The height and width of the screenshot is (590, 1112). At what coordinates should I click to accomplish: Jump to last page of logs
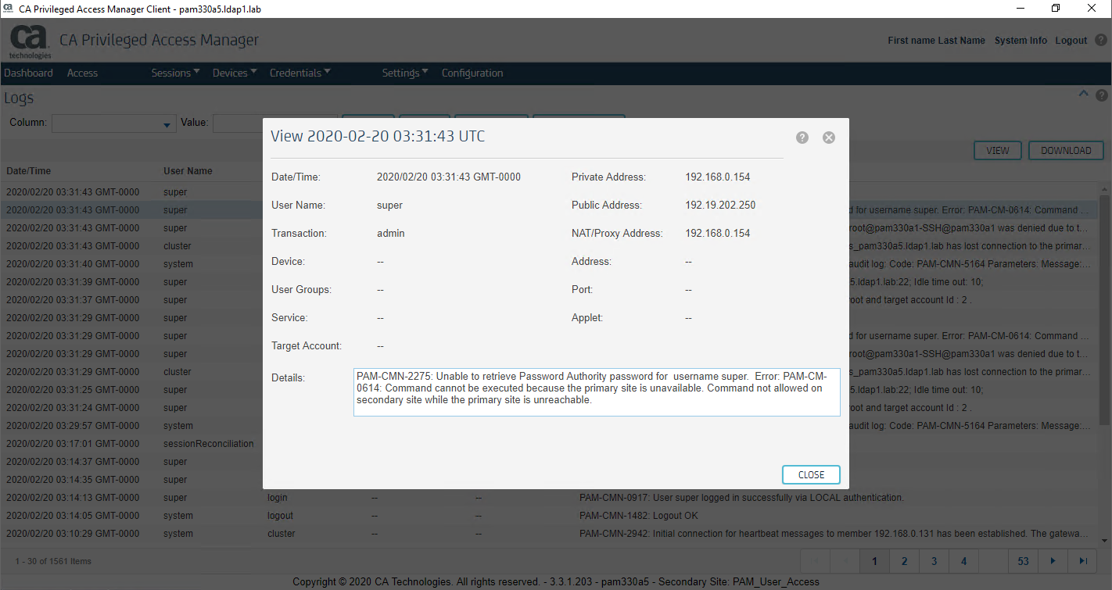(1083, 561)
